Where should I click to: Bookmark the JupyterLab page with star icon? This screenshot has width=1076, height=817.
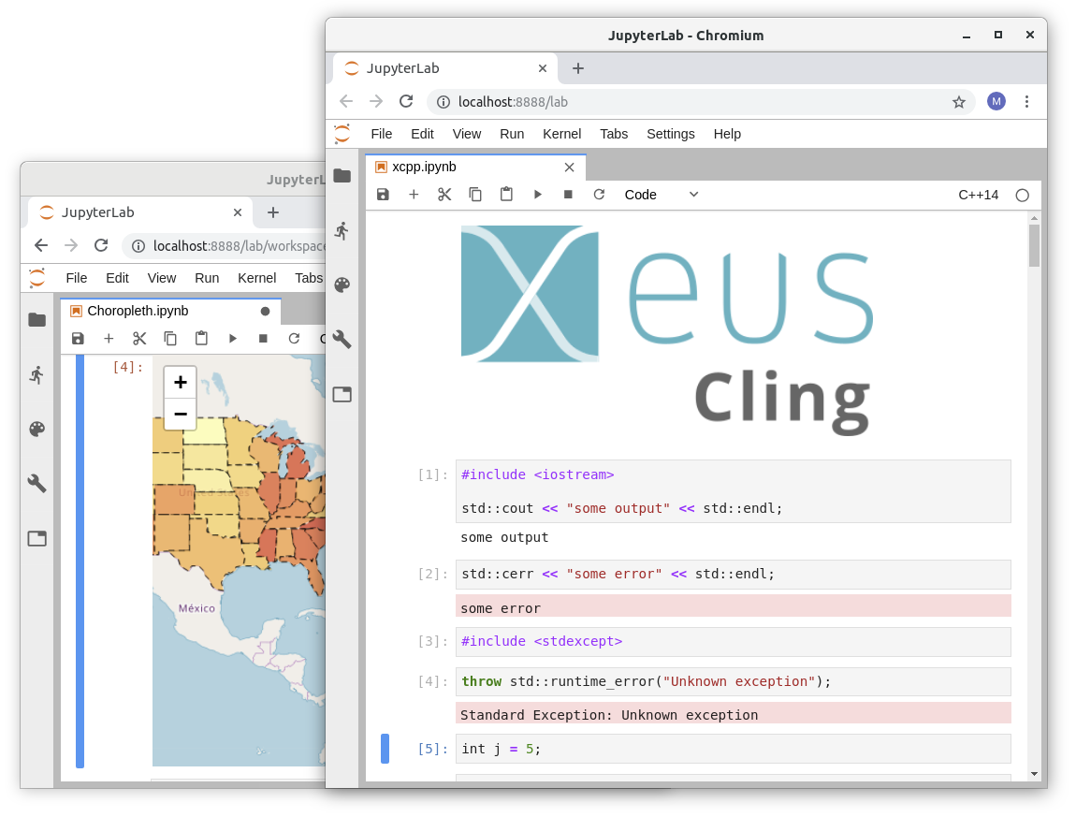point(959,102)
